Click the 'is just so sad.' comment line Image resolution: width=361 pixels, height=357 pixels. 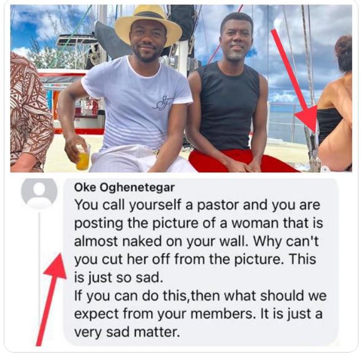118,277
